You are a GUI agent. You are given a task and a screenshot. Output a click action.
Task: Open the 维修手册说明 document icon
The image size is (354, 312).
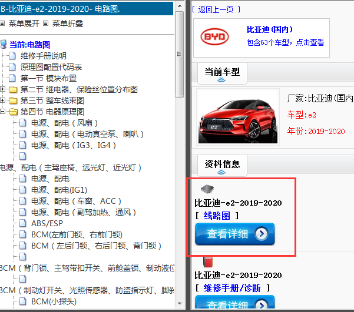coord(12,56)
